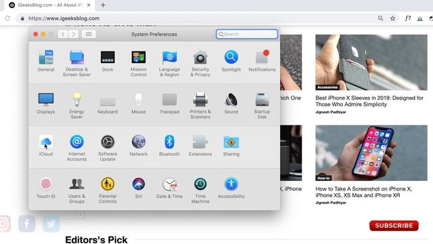Screen dimensions: 433x244
Task: Open Trackpad preferences
Action: 169,104
